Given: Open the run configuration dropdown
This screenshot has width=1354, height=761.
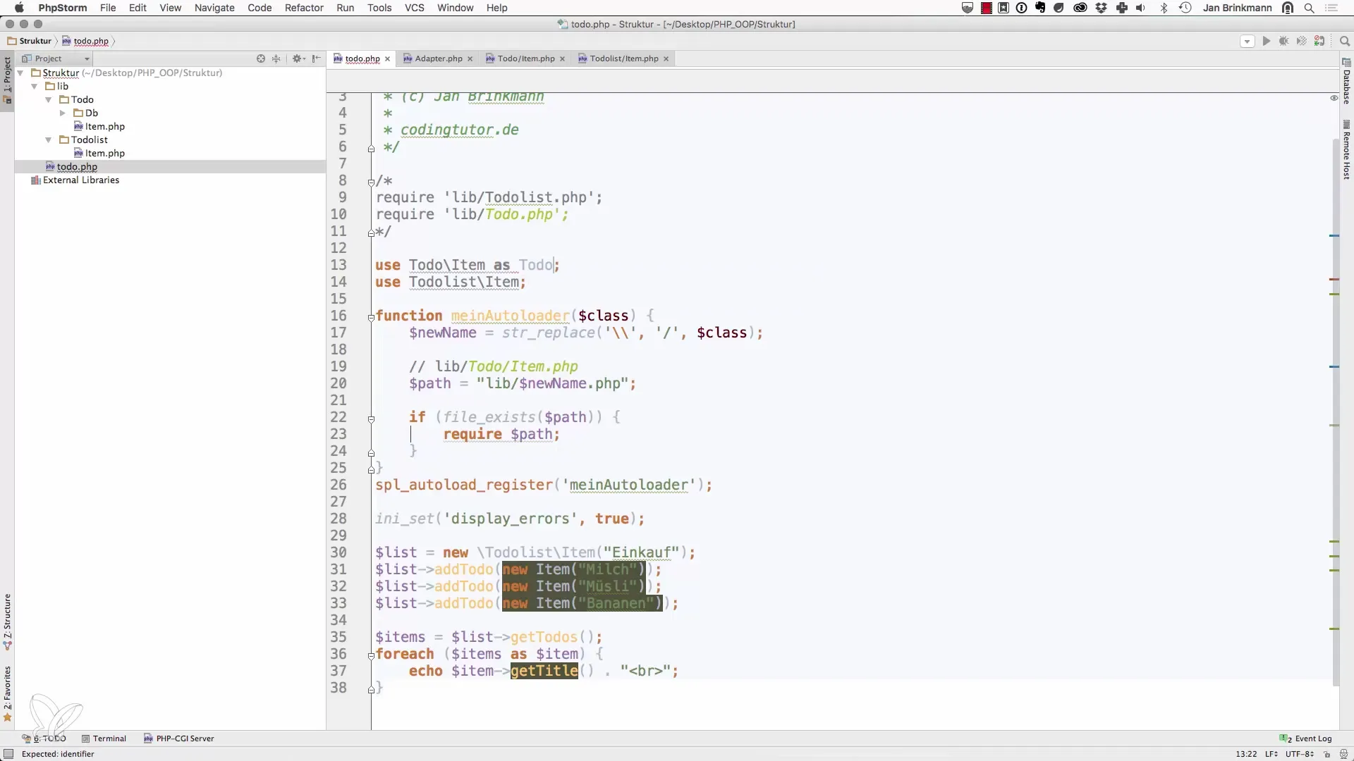Looking at the screenshot, I should [x=1247, y=41].
